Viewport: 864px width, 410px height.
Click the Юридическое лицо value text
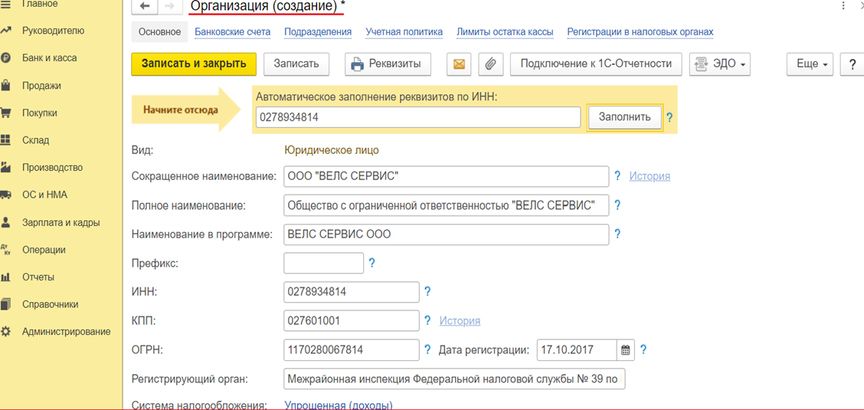(332, 149)
